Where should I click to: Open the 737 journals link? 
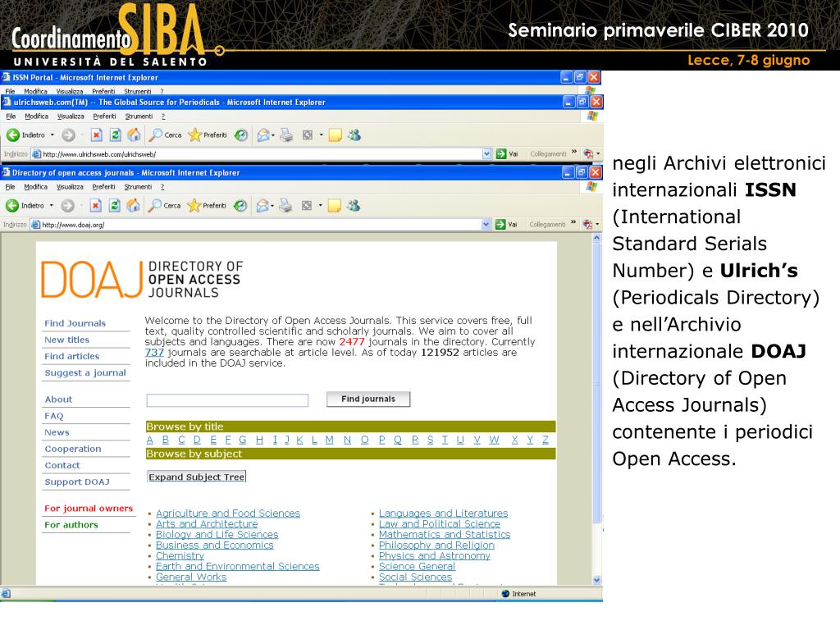tap(154, 353)
